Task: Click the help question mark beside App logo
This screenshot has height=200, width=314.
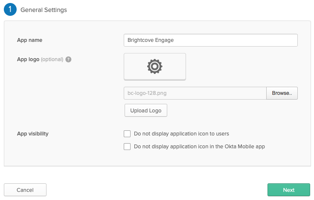Action: pos(68,59)
